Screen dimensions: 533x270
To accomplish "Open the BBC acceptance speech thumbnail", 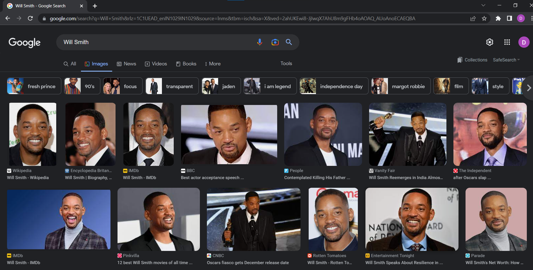I will tap(229, 134).
